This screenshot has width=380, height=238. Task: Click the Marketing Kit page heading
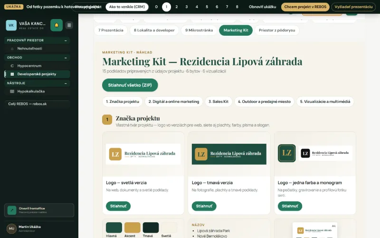tap(202, 61)
